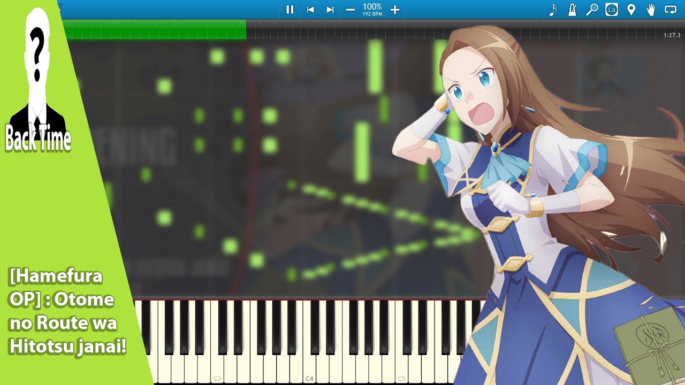Viewport: 685px width, 385px height.
Task: Pause the song playback
Action: tap(290, 10)
